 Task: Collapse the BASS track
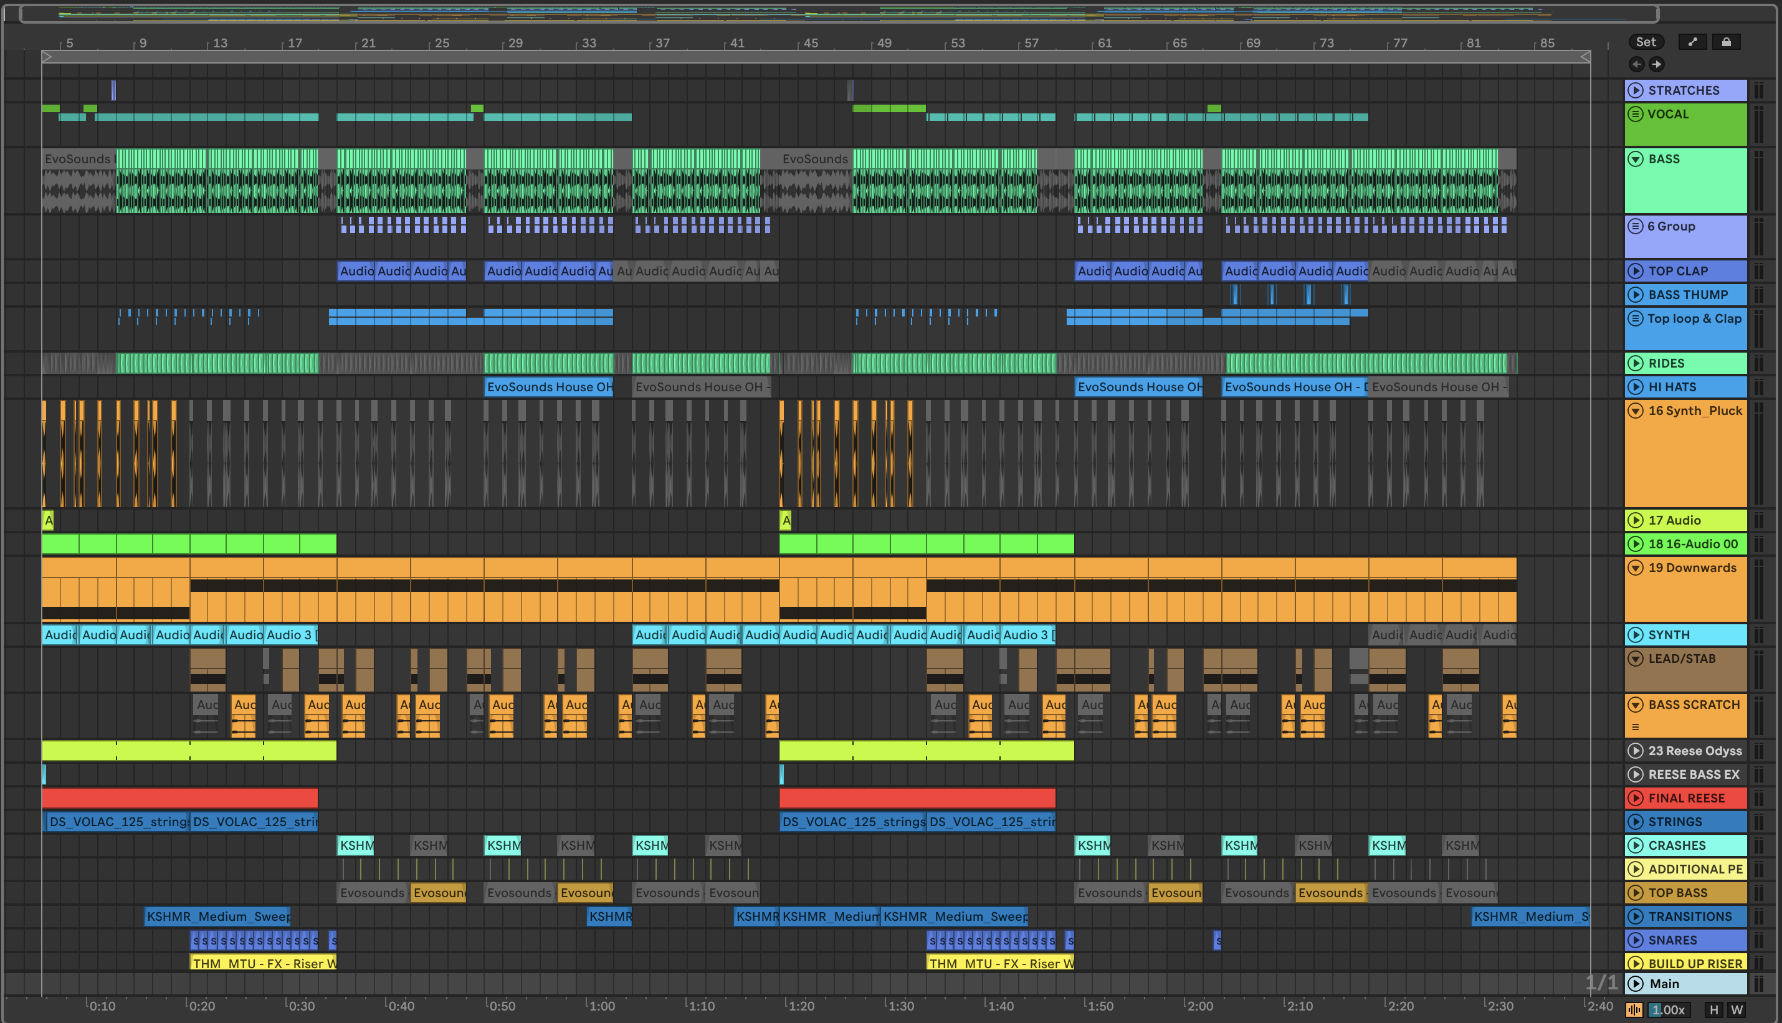click(1636, 159)
